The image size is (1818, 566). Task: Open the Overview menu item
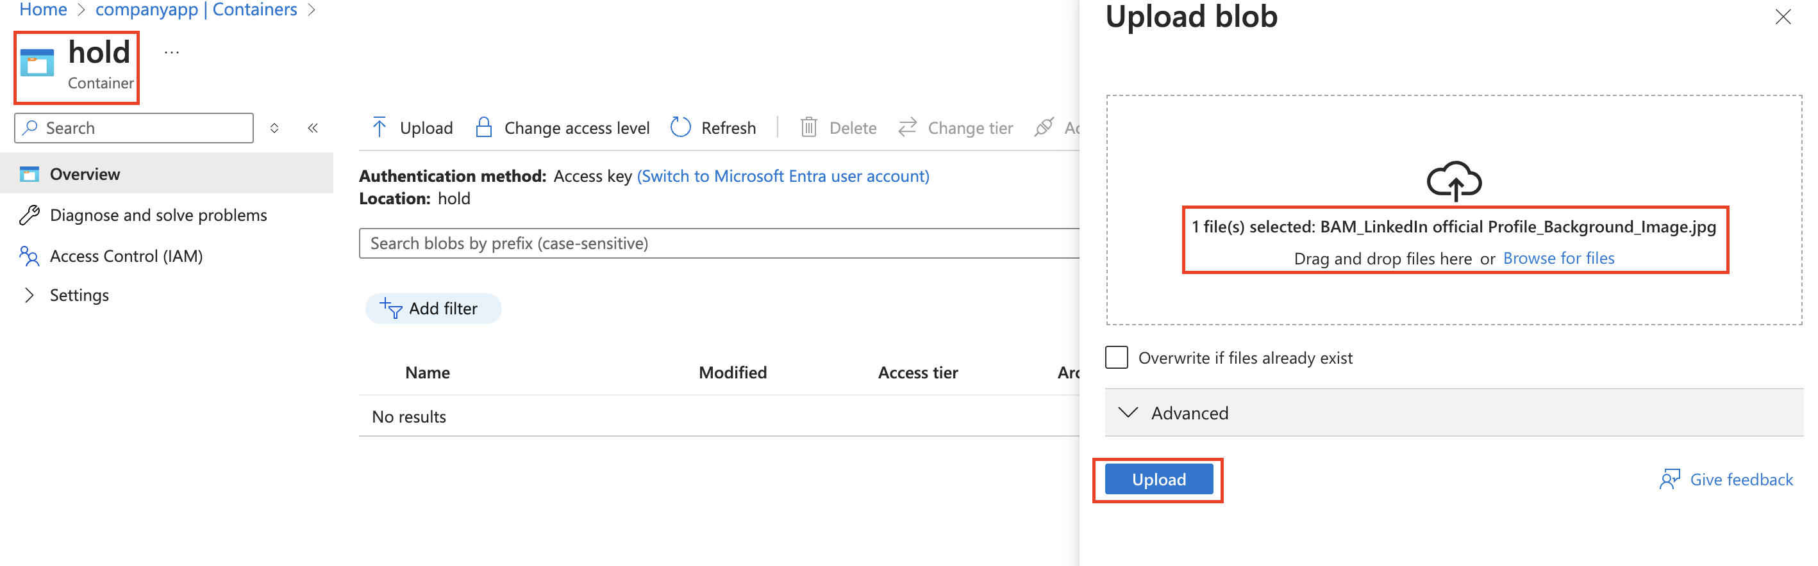(167, 174)
